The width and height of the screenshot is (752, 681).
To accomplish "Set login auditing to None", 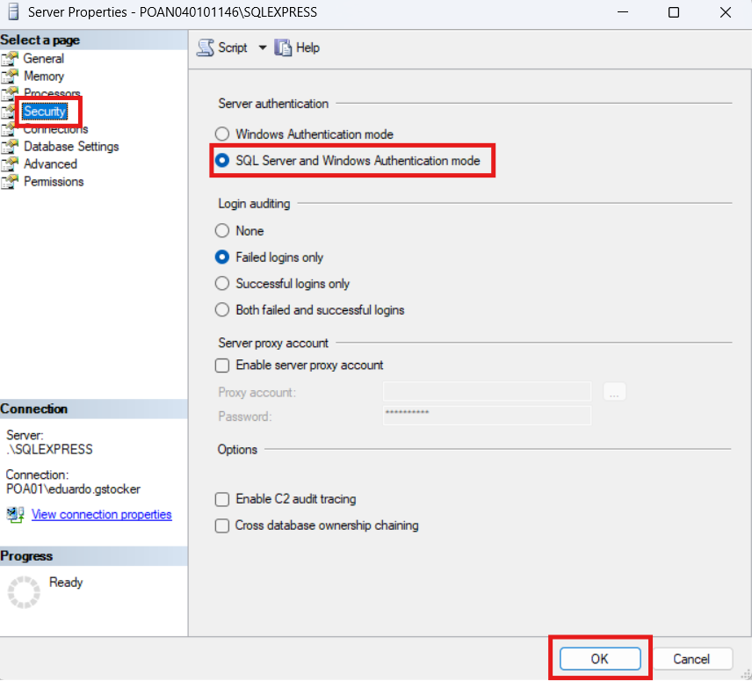I will tap(222, 230).
